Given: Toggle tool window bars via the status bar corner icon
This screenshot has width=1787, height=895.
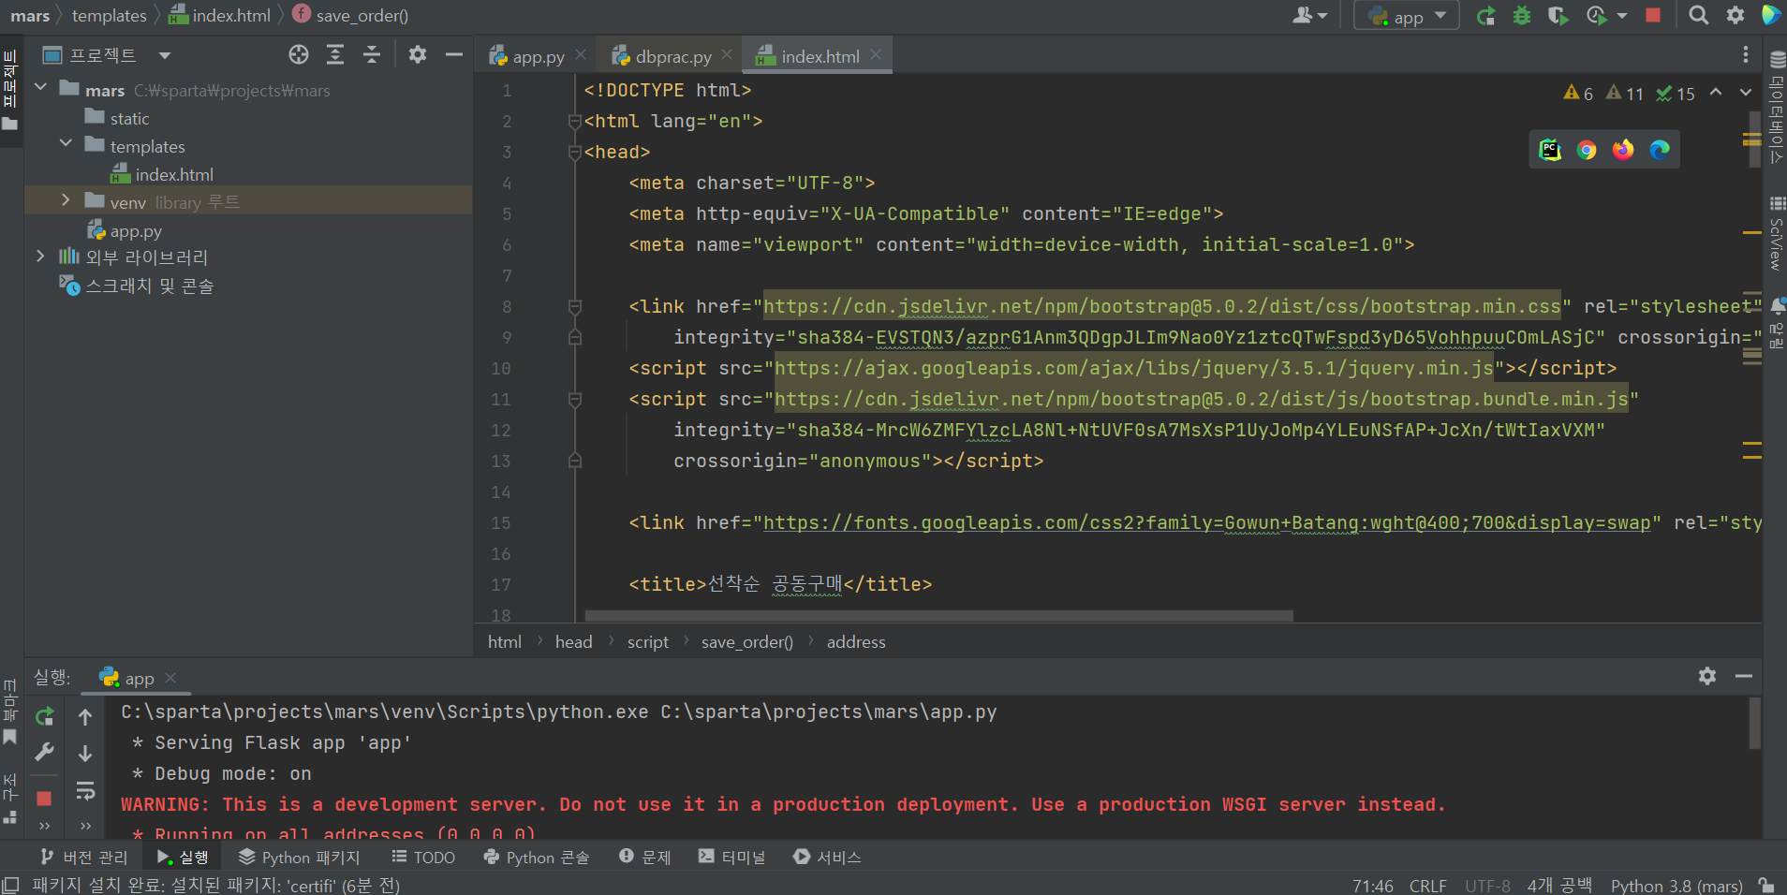Looking at the screenshot, I should click(11, 885).
